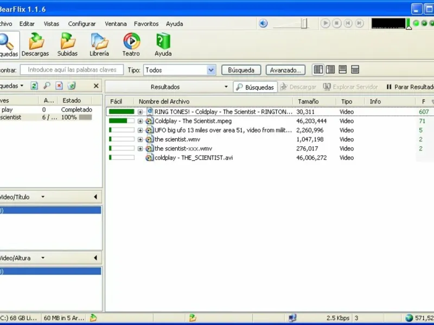
Task: Click the Estado column header
Action: [x=75, y=100]
